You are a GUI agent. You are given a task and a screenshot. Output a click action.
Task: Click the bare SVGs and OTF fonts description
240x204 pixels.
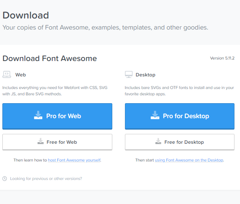click(x=179, y=91)
